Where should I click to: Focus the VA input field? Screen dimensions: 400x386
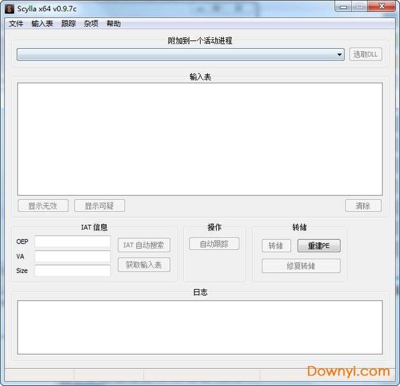[72, 256]
